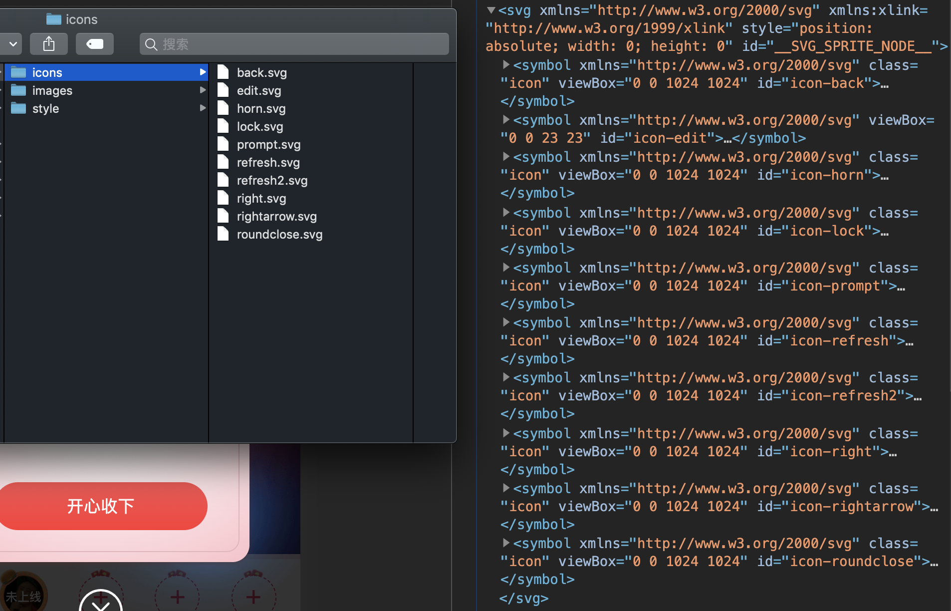Click the back.svg file icon
This screenshot has width=951, height=611.
coord(223,72)
